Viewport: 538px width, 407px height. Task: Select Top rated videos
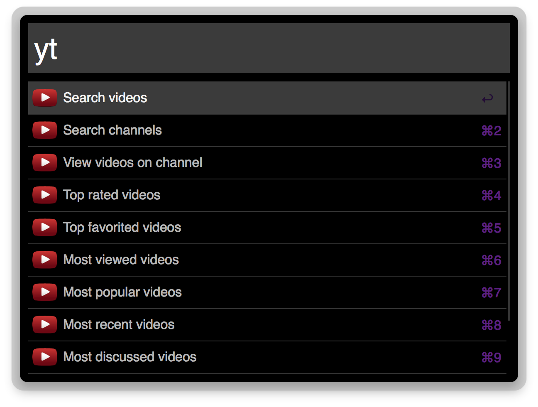(267, 195)
